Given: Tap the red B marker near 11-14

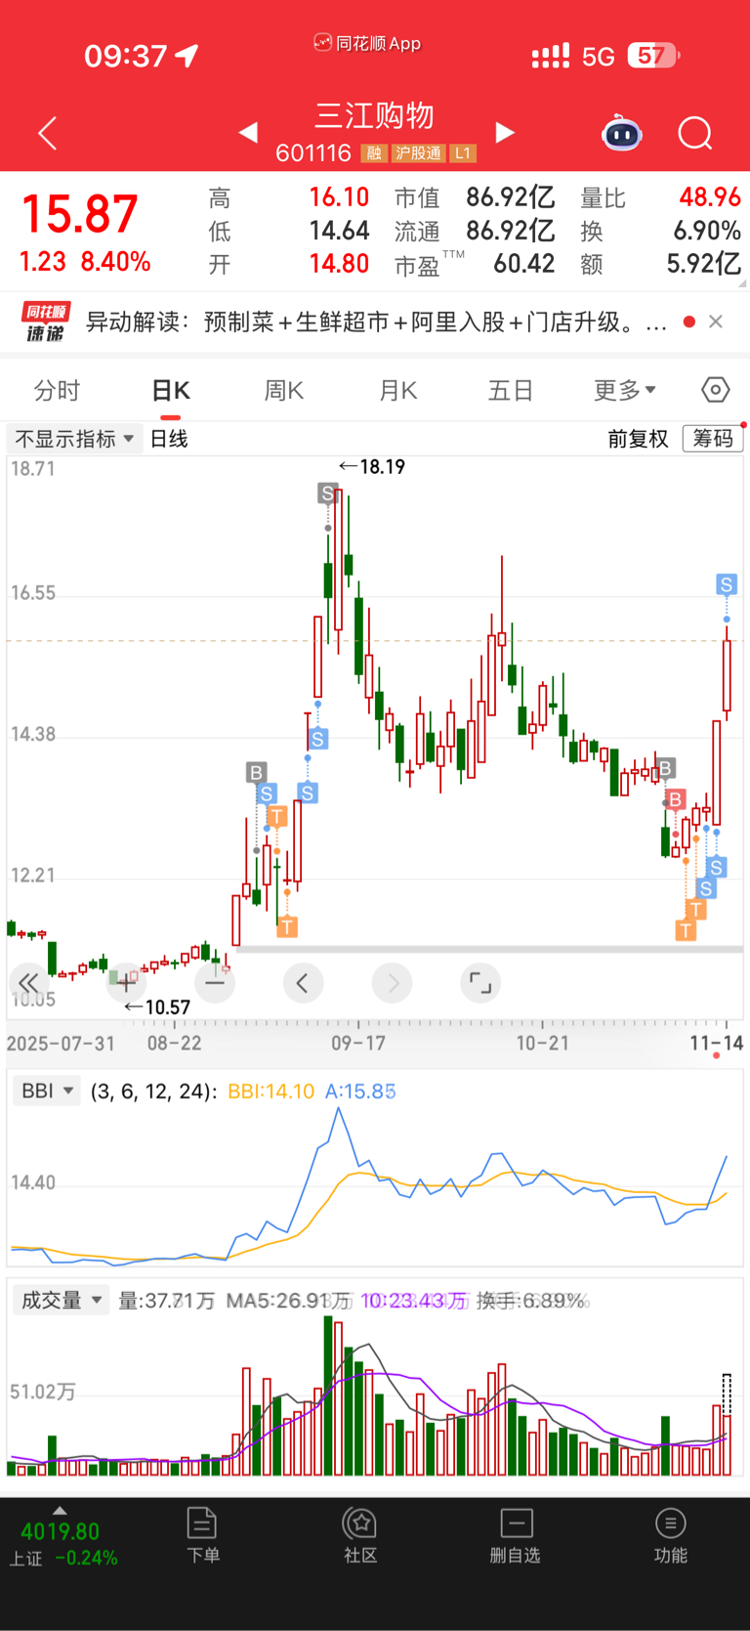Looking at the screenshot, I should (x=675, y=799).
